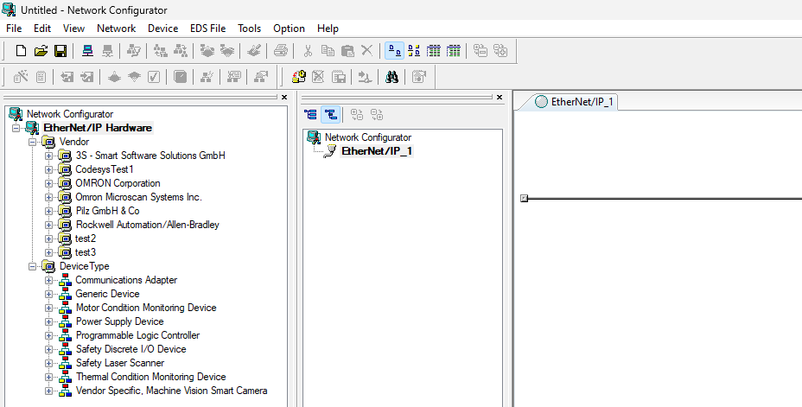Click the binoculars Find icon
This screenshot has width=802, height=407.
pos(391,77)
